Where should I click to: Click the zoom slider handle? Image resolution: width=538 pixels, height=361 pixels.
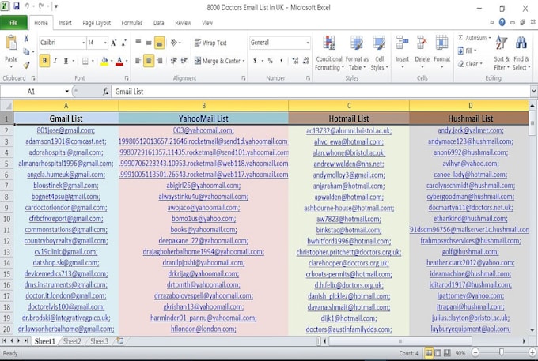click(x=502, y=352)
